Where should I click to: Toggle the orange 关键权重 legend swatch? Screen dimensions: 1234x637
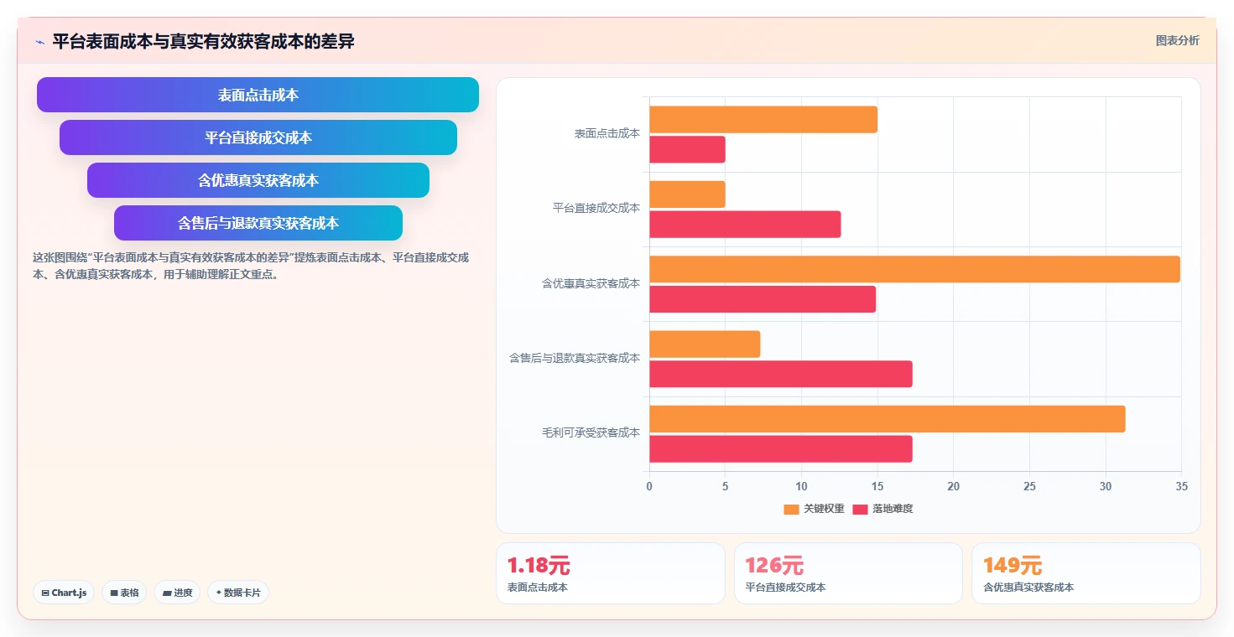[x=791, y=509]
